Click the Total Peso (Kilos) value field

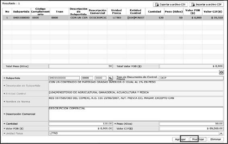(x=81, y=66)
